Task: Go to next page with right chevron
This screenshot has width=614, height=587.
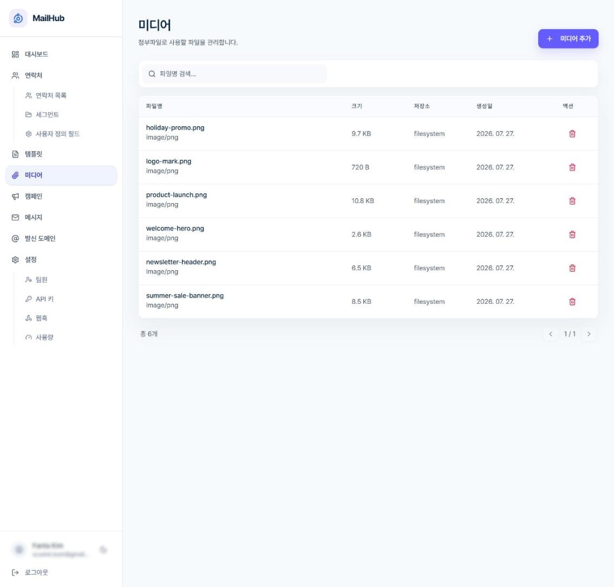Action: [x=589, y=334]
